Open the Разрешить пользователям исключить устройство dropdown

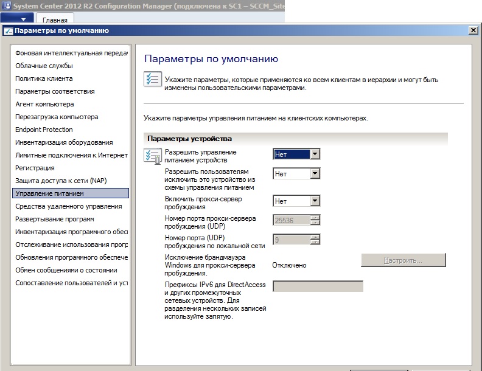click(x=315, y=173)
